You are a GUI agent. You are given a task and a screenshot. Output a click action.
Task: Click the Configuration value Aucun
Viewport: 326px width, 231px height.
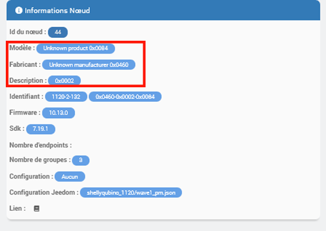(x=70, y=176)
